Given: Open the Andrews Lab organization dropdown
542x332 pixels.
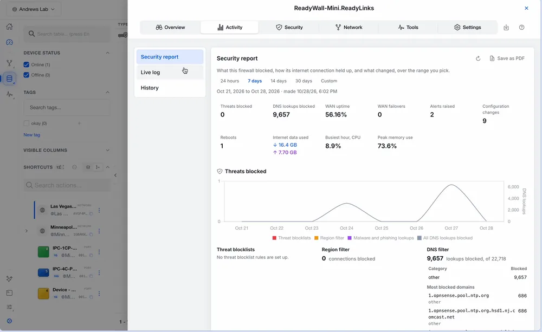Looking at the screenshot, I should pyautogui.click(x=34, y=9).
